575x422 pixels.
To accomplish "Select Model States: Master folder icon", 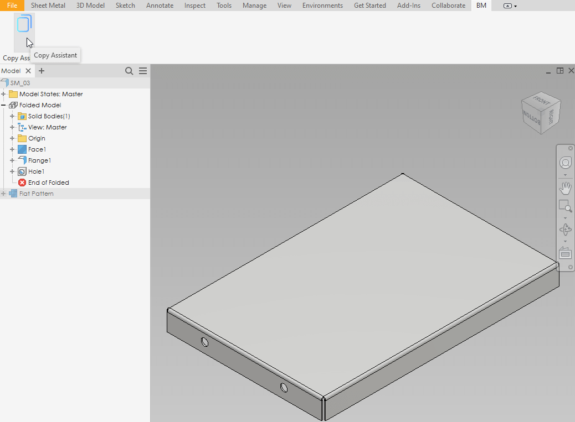I will coord(13,94).
